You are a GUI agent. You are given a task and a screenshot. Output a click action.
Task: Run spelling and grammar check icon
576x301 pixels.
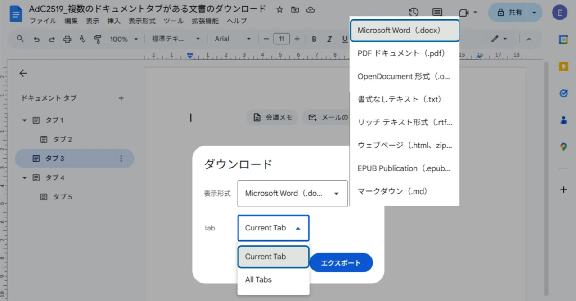point(82,39)
